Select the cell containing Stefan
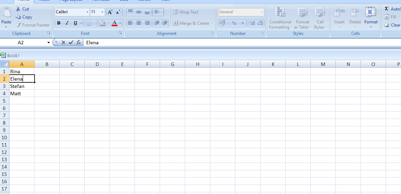 (x=22, y=86)
